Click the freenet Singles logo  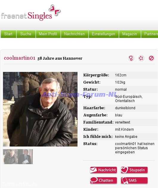pyautogui.click(x=31, y=13)
